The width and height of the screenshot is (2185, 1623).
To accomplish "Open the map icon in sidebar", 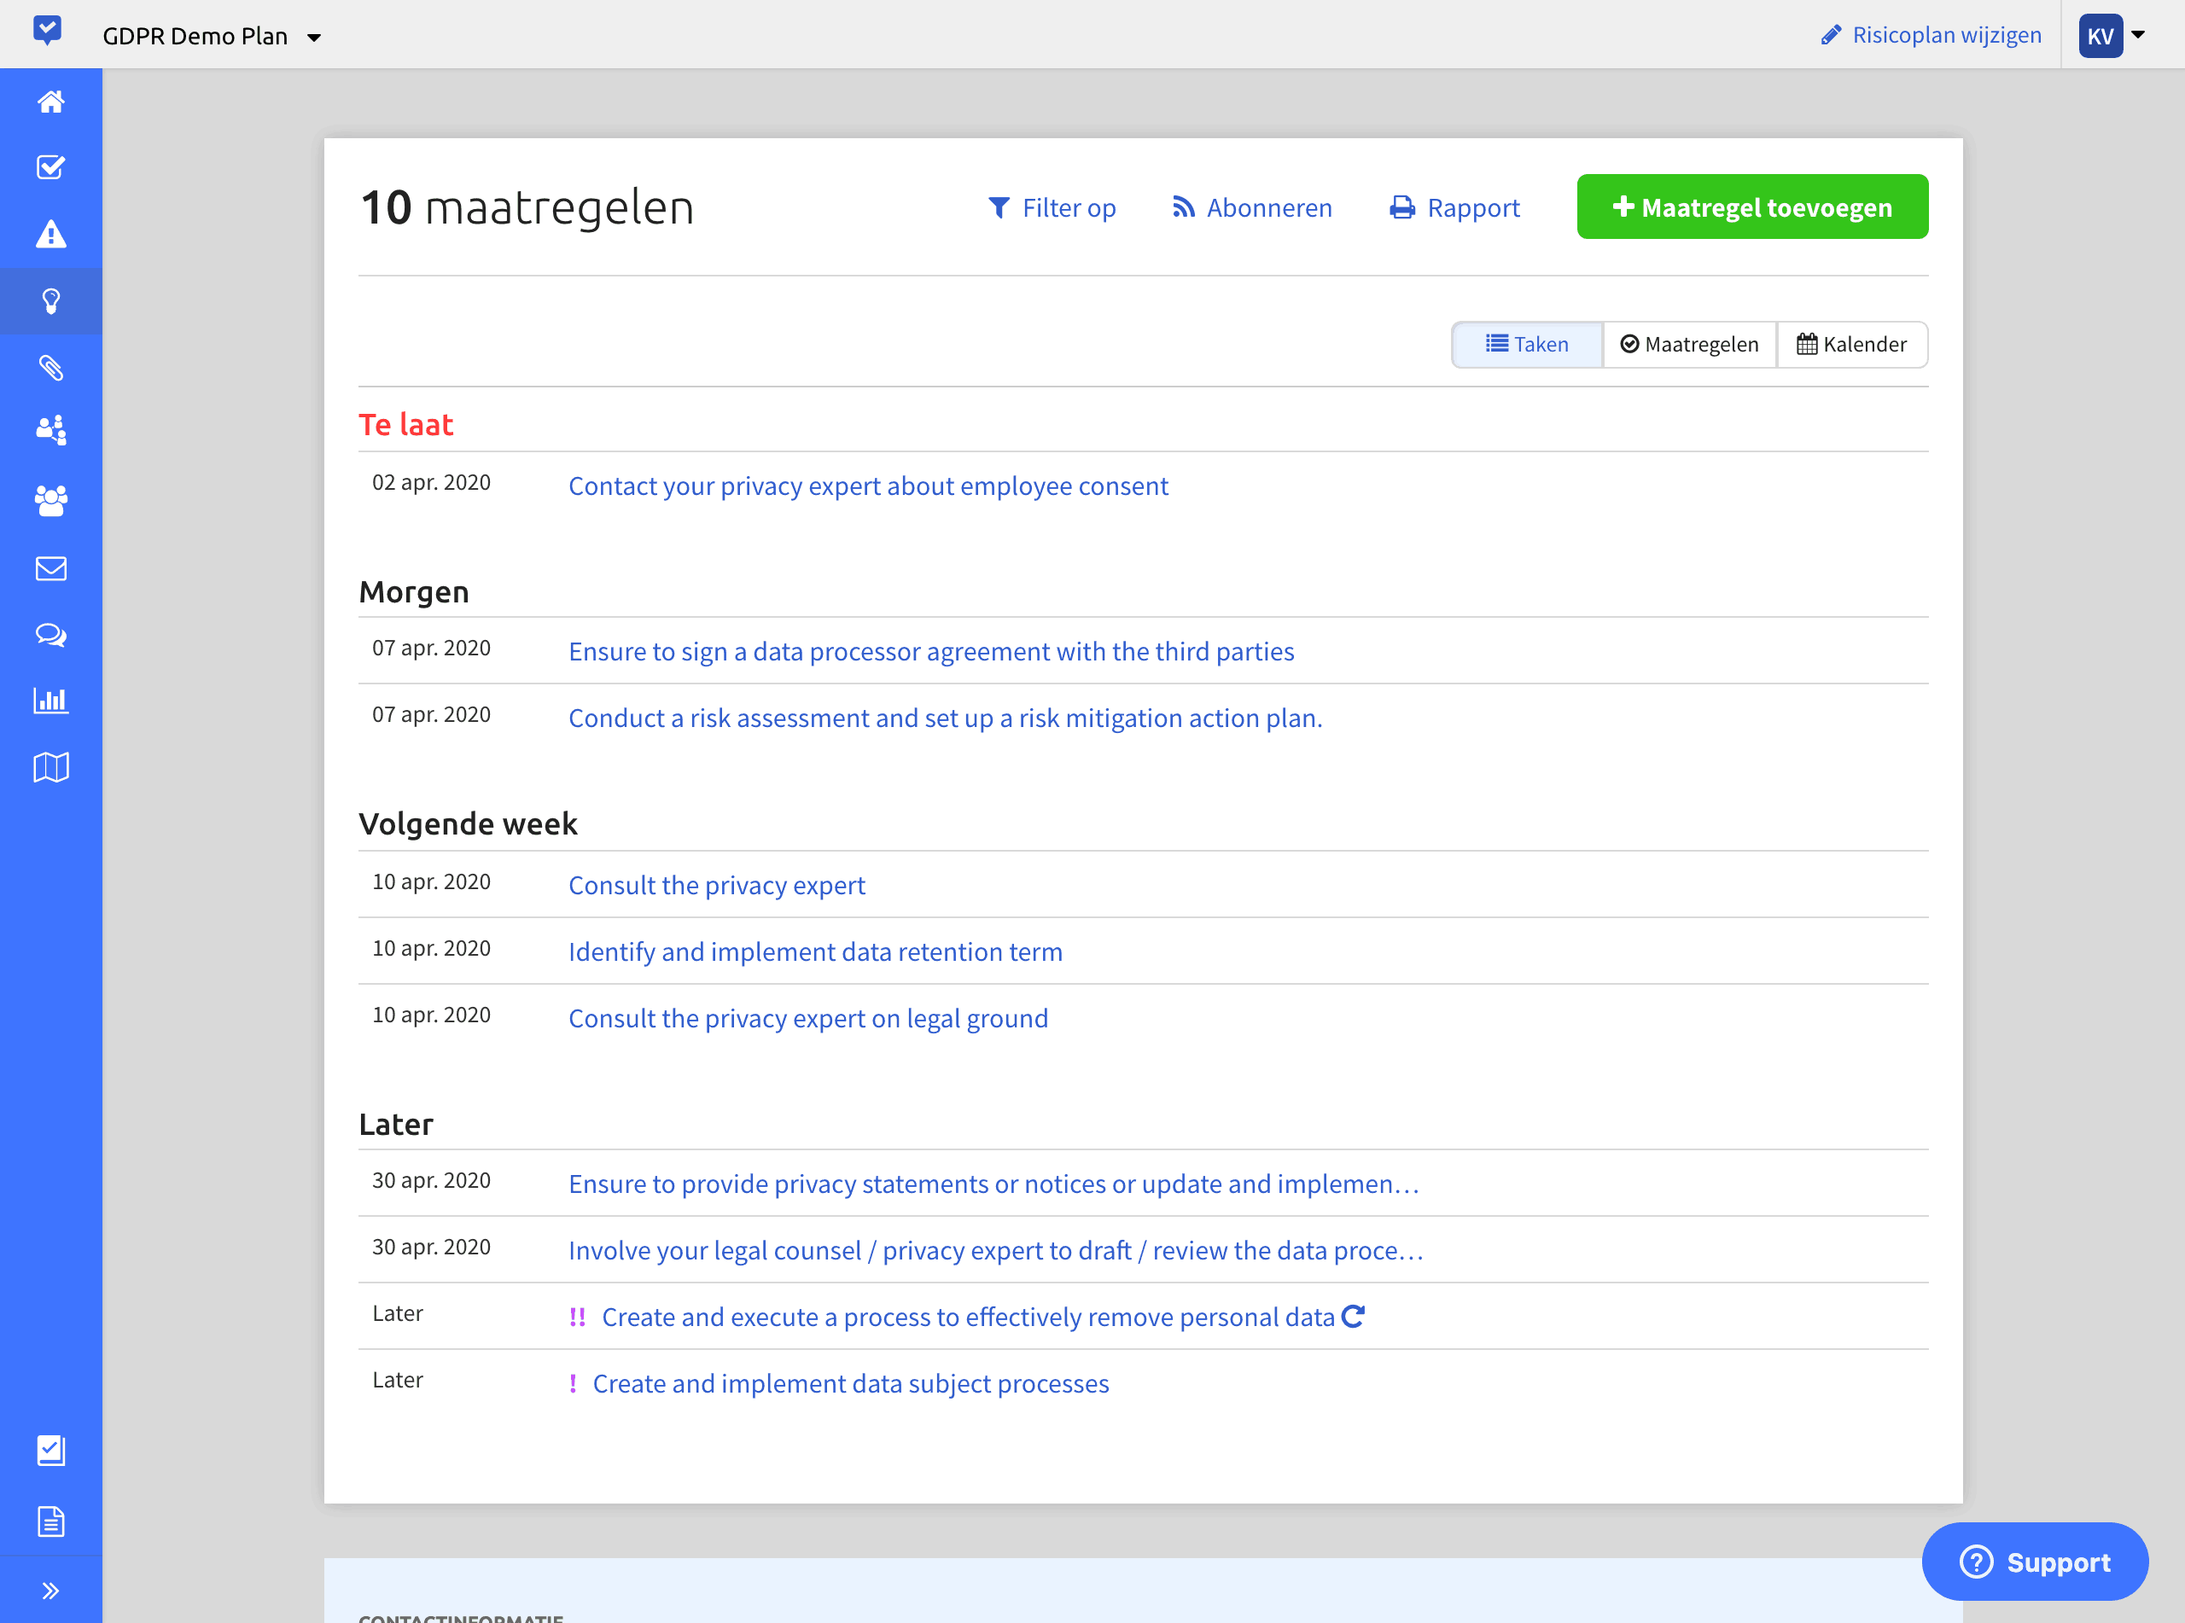I will pos(51,766).
